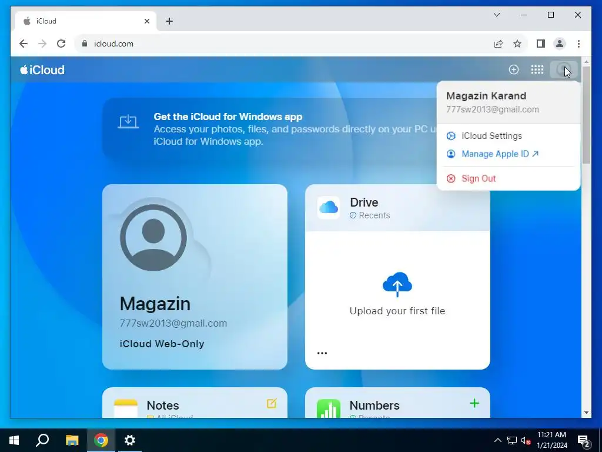Open Chrome profile button

tap(560, 44)
